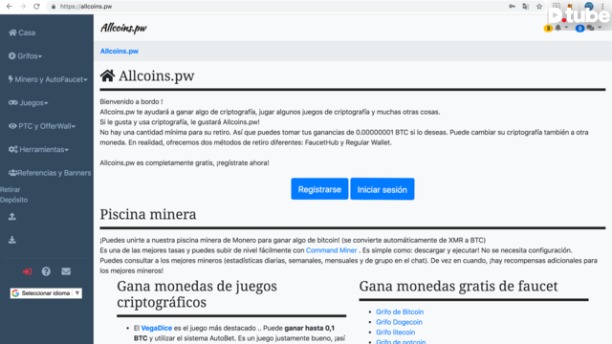Click the gamepad icon beside Juegos
This screenshot has height=344, width=612.
point(12,102)
